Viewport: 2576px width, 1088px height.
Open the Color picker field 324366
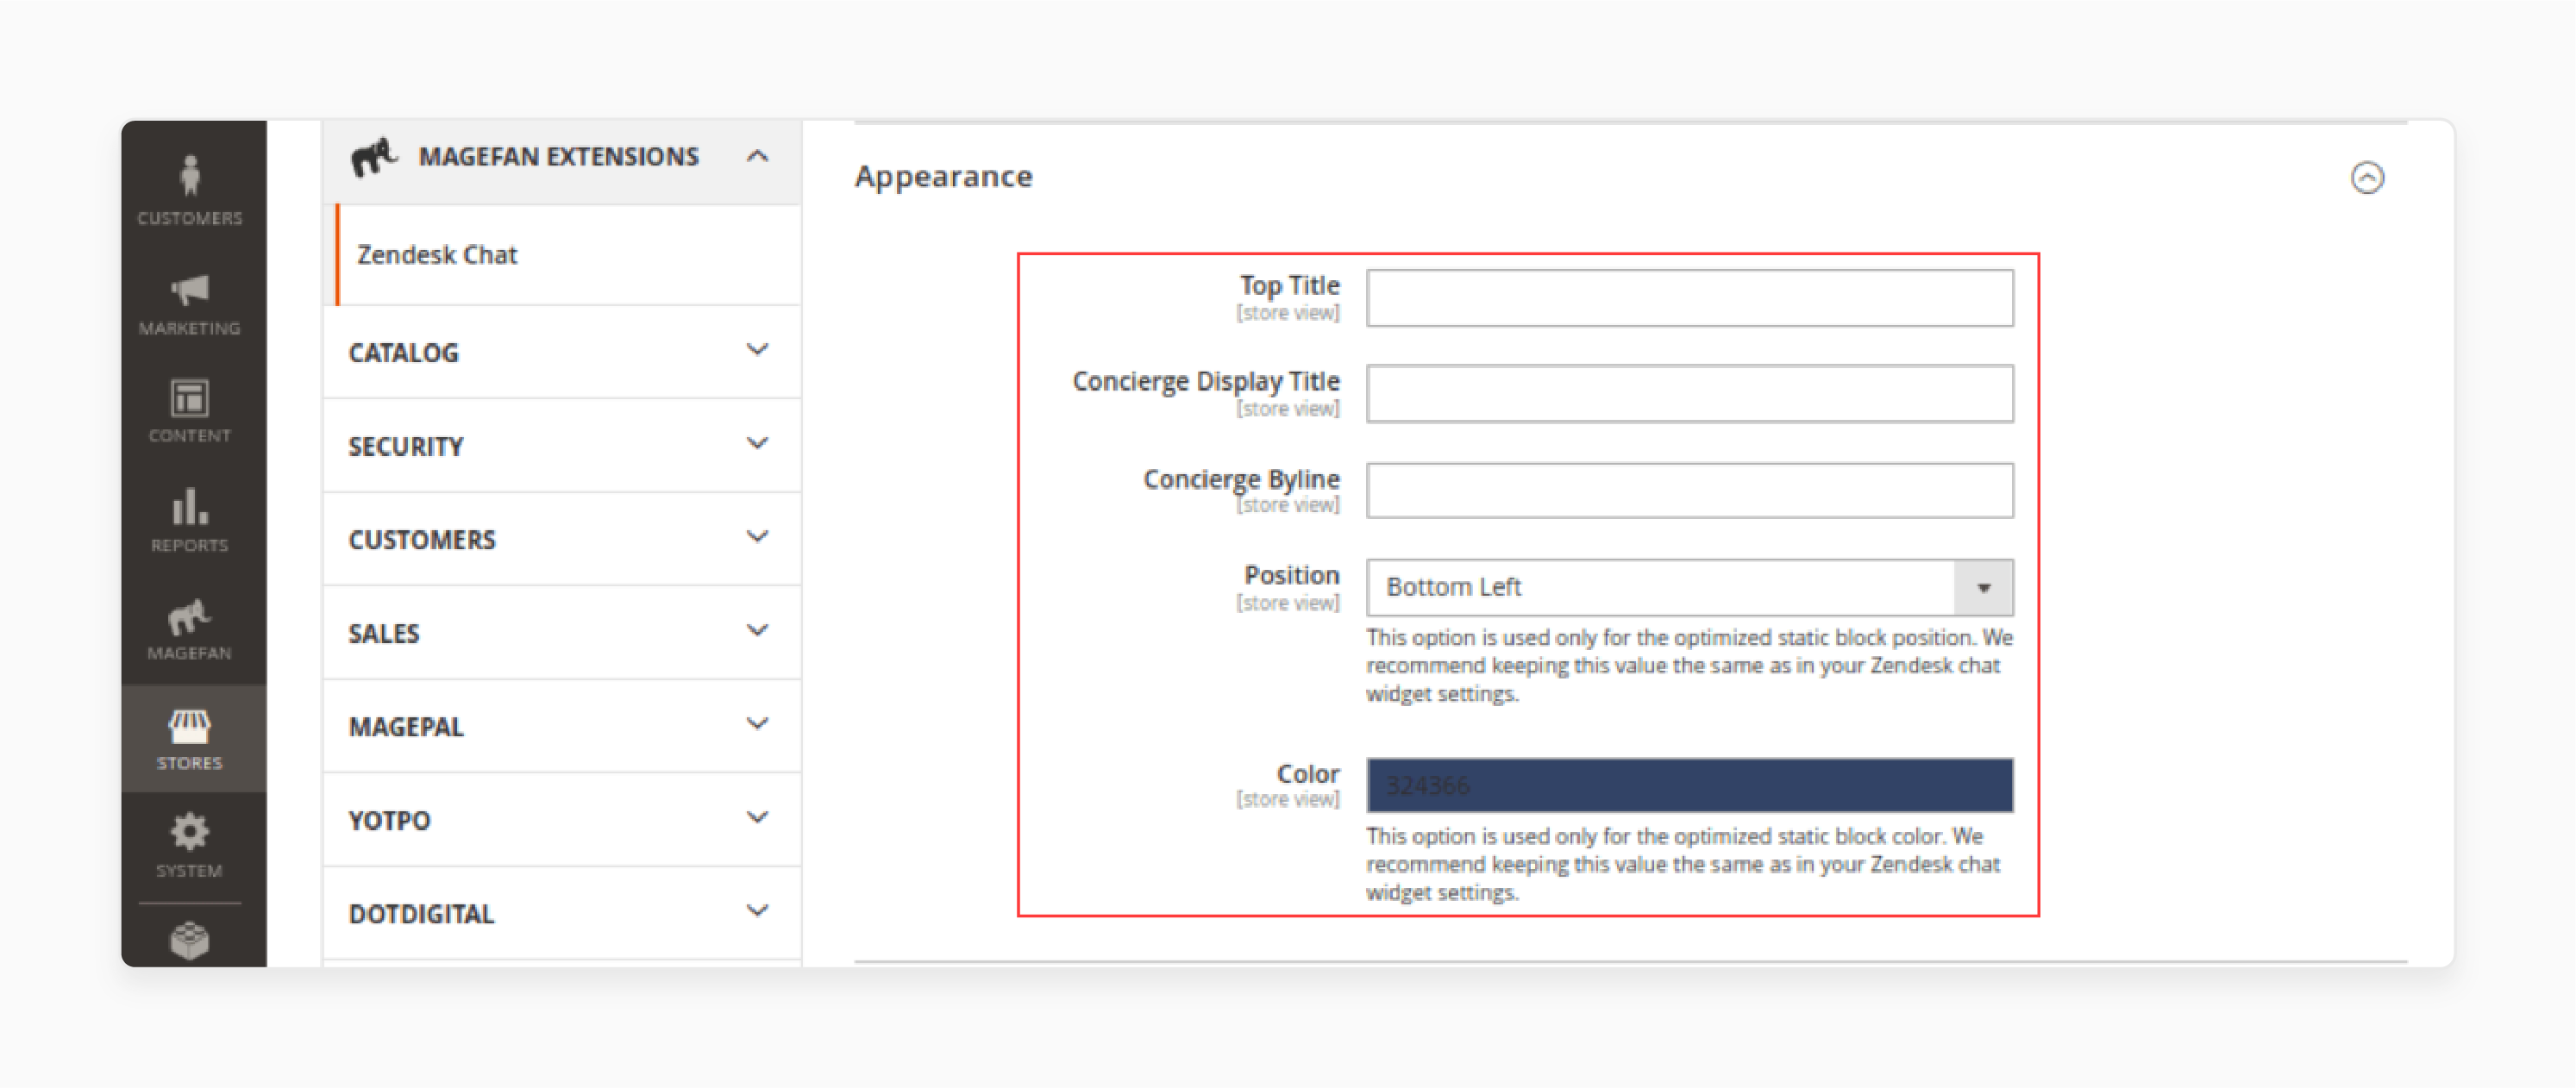(x=1689, y=785)
